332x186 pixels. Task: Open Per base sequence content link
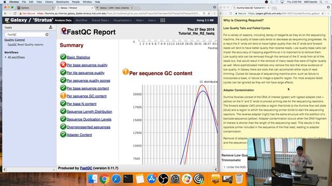[x=88, y=88]
